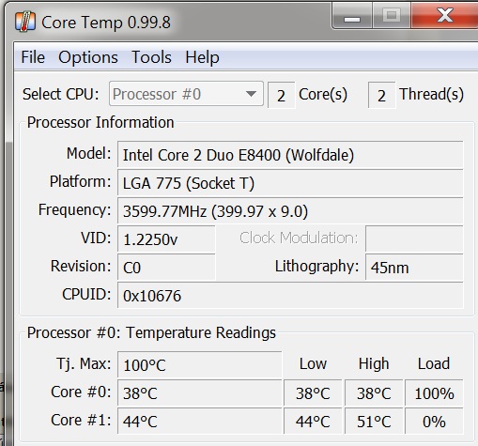The height and width of the screenshot is (446, 478).
Task: Select the Model field Intel Core 2 Duo E8400
Action: click(290, 154)
